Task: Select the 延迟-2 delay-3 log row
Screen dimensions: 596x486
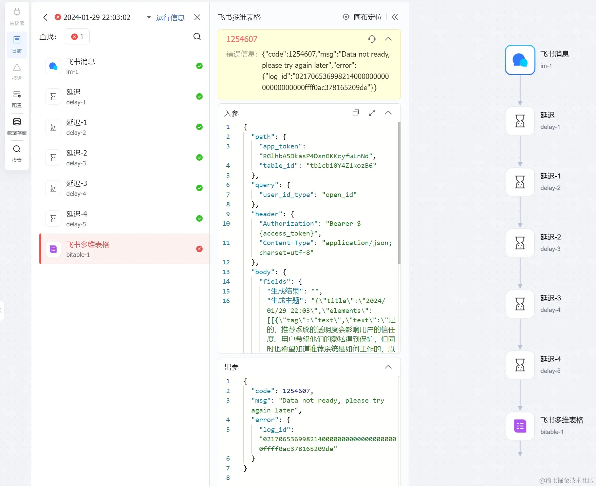Action: click(x=124, y=158)
